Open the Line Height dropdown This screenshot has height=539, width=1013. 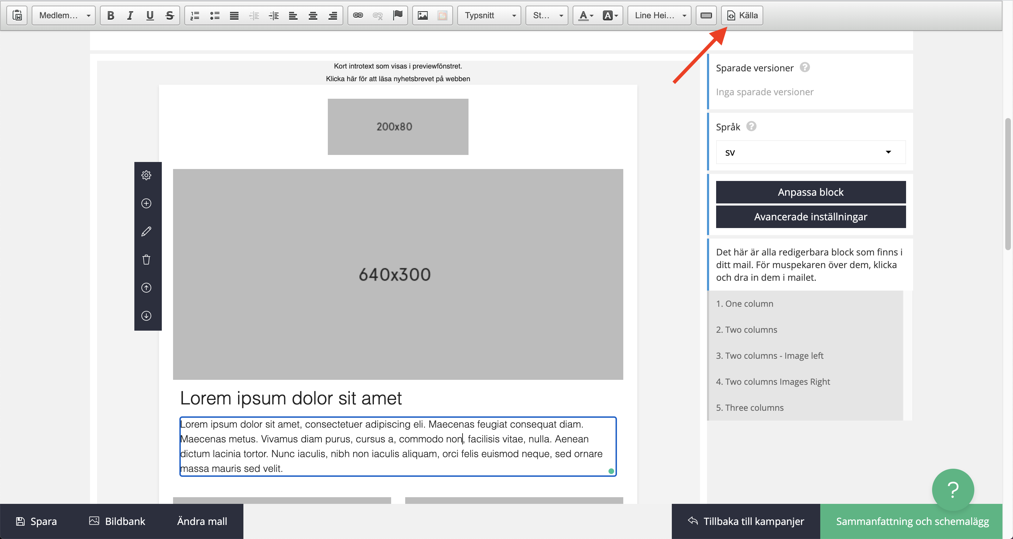tap(660, 15)
